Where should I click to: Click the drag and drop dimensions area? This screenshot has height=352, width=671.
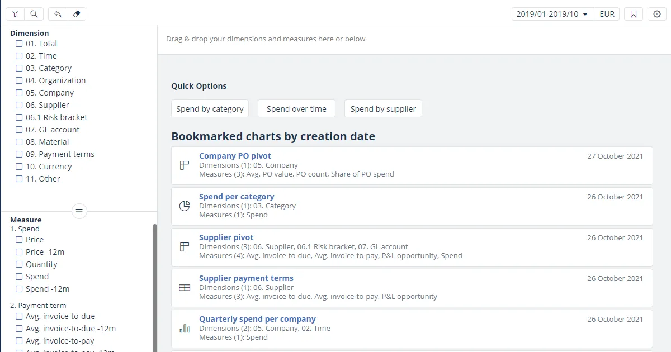414,39
